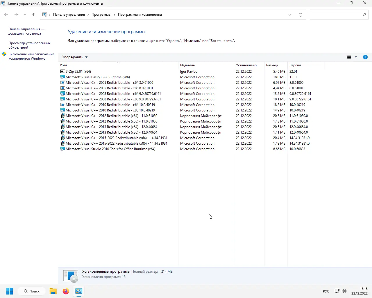Image resolution: width=372 pixels, height=298 pixels.
Task: Open the Windows Start menu
Action: coord(9,291)
